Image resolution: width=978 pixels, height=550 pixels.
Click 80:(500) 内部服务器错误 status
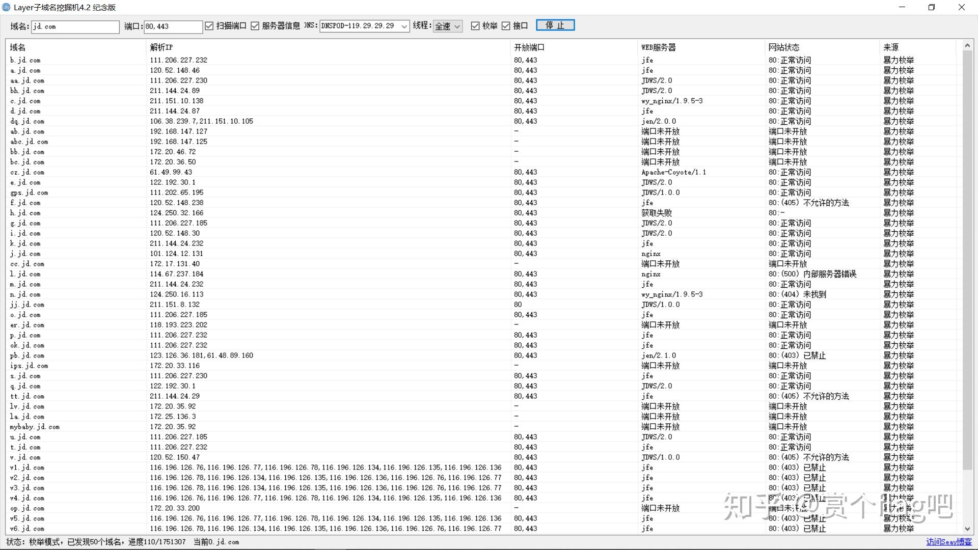point(812,274)
